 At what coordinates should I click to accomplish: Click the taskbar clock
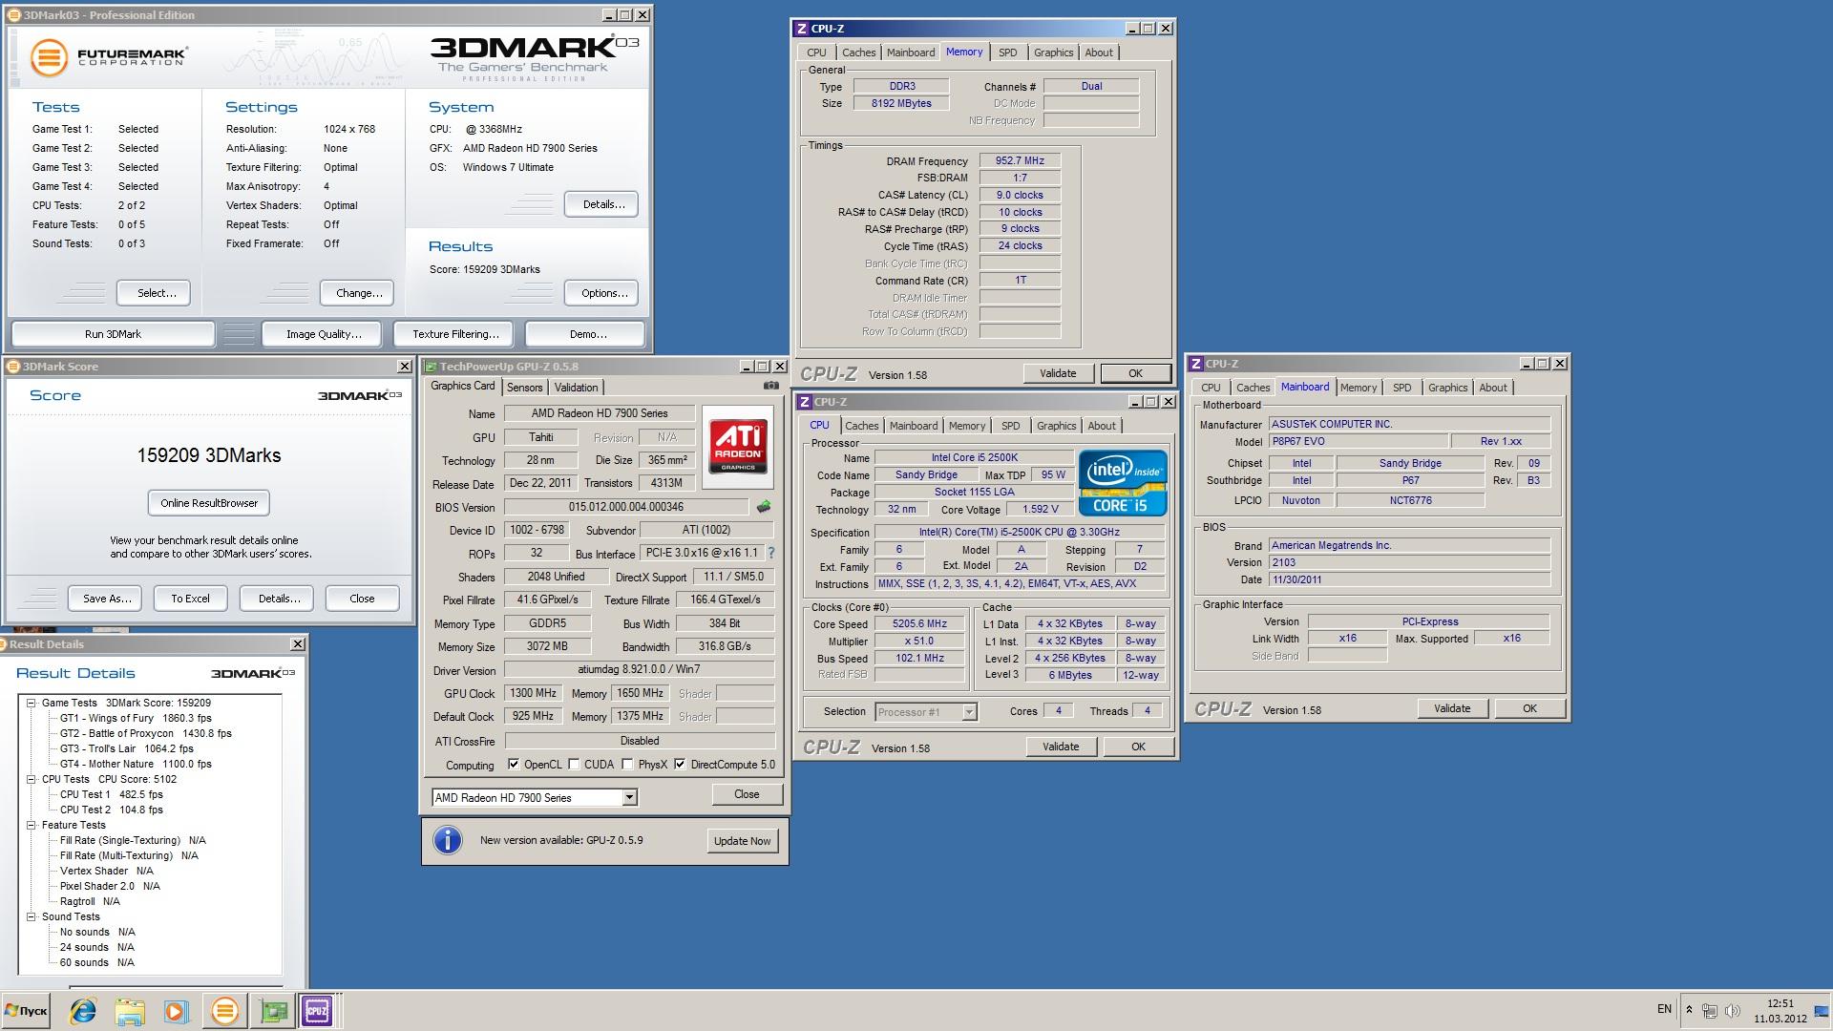click(x=1780, y=1011)
